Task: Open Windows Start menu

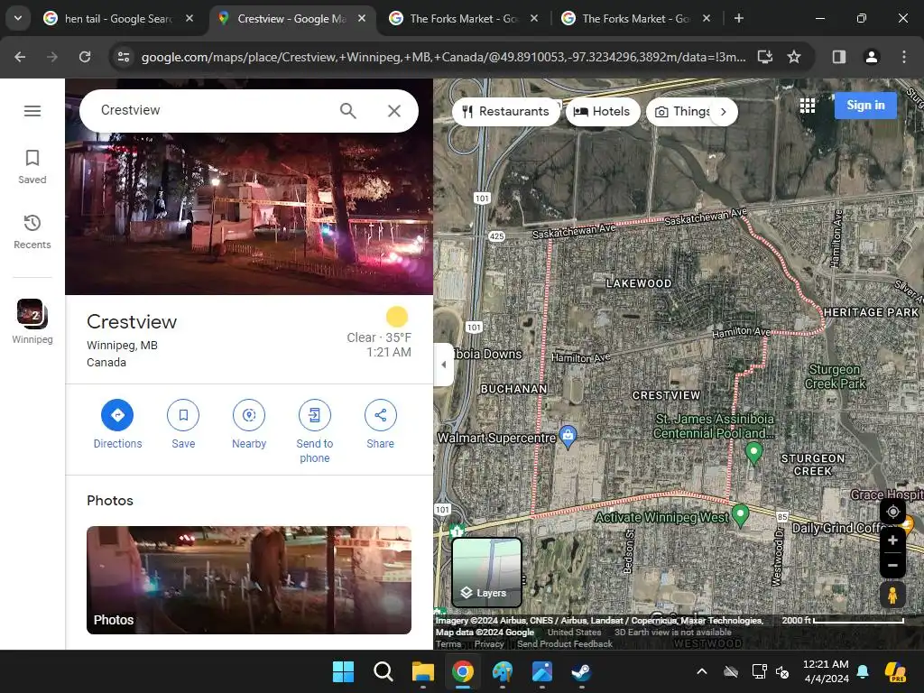Action: point(343,671)
